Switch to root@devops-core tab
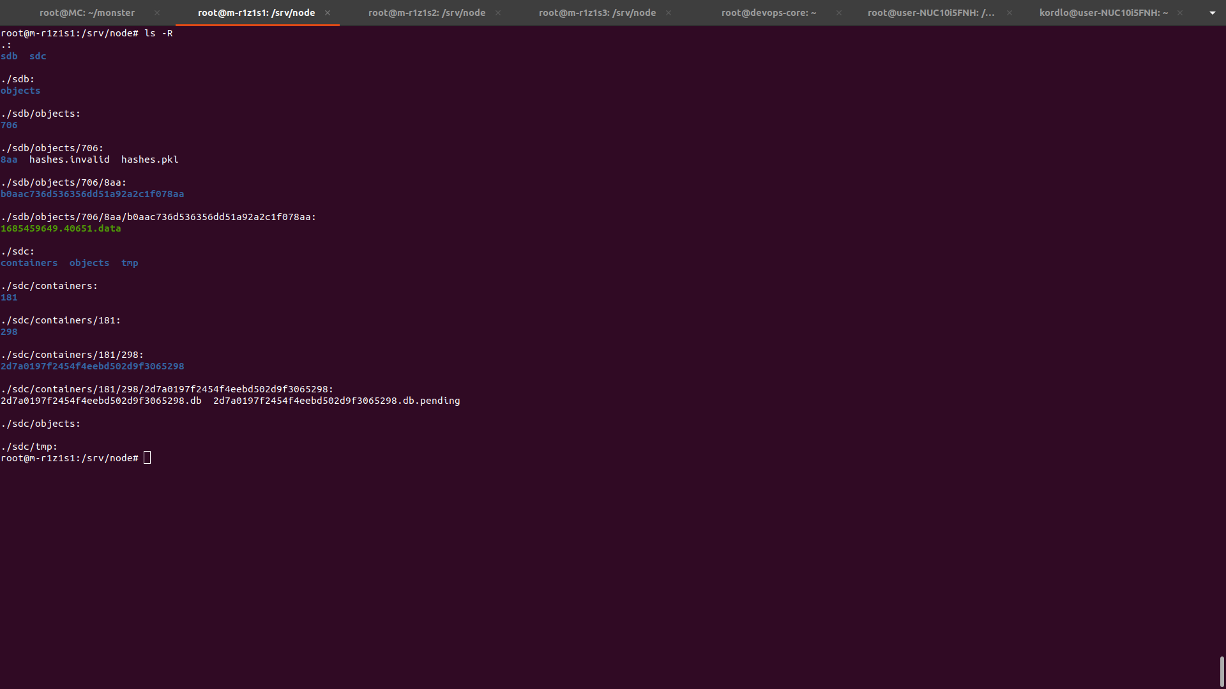Viewport: 1226px width, 689px height. click(768, 13)
